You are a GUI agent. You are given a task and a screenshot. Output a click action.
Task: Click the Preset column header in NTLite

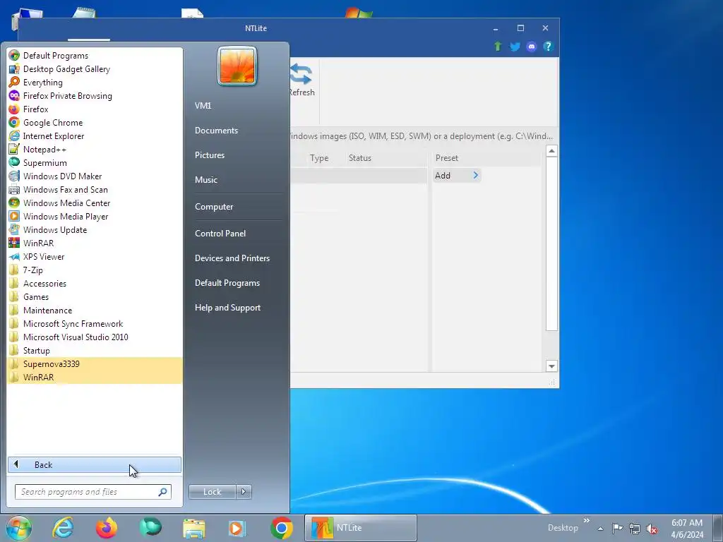pyautogui.click(x=447, y=158)
